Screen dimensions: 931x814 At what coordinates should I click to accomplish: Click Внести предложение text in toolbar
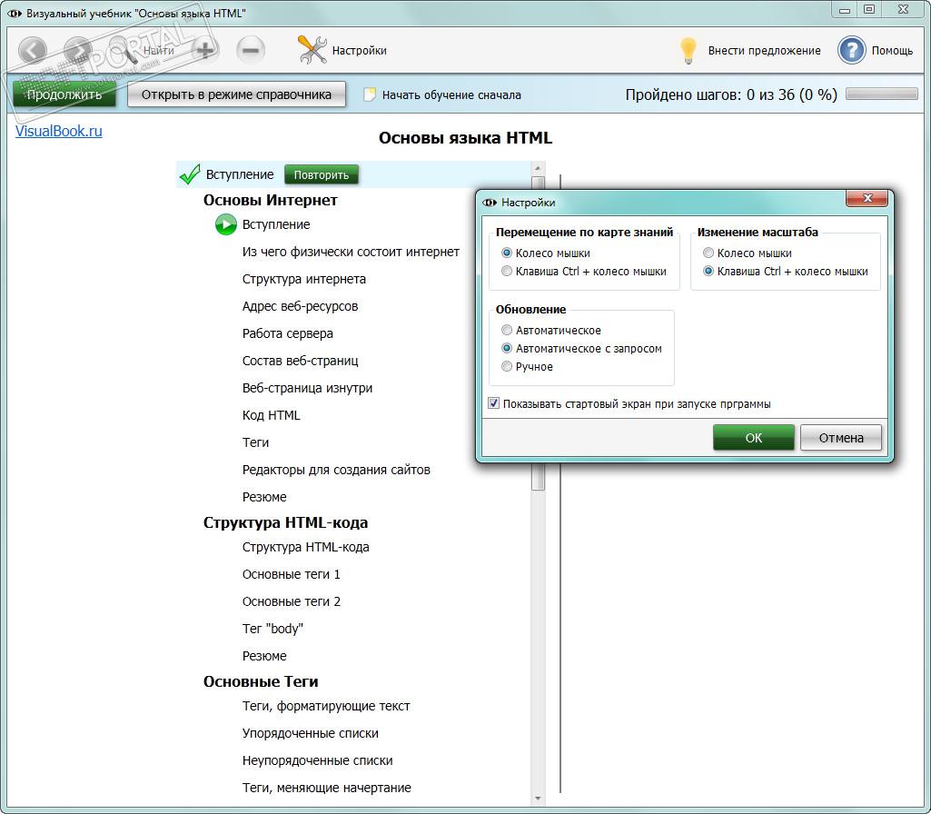point(764,51)
